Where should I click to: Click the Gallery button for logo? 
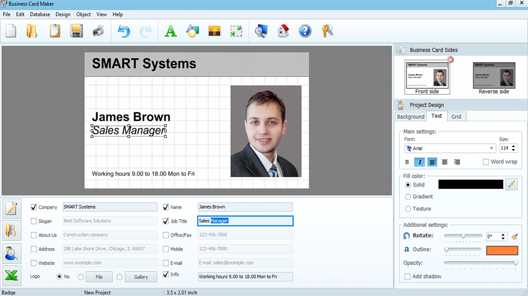click(141, 276)
